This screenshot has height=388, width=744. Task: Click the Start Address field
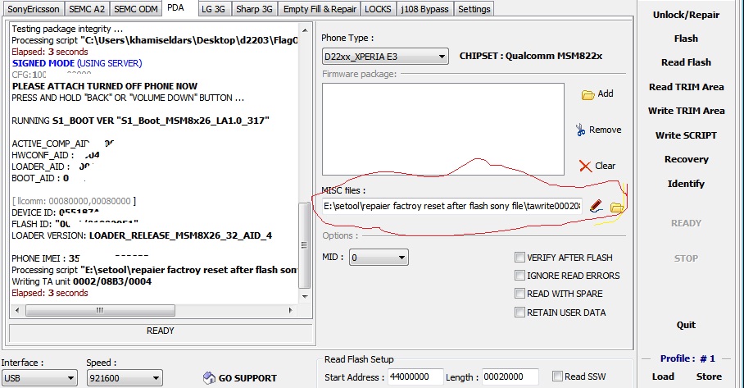click(x=415, y=377)
